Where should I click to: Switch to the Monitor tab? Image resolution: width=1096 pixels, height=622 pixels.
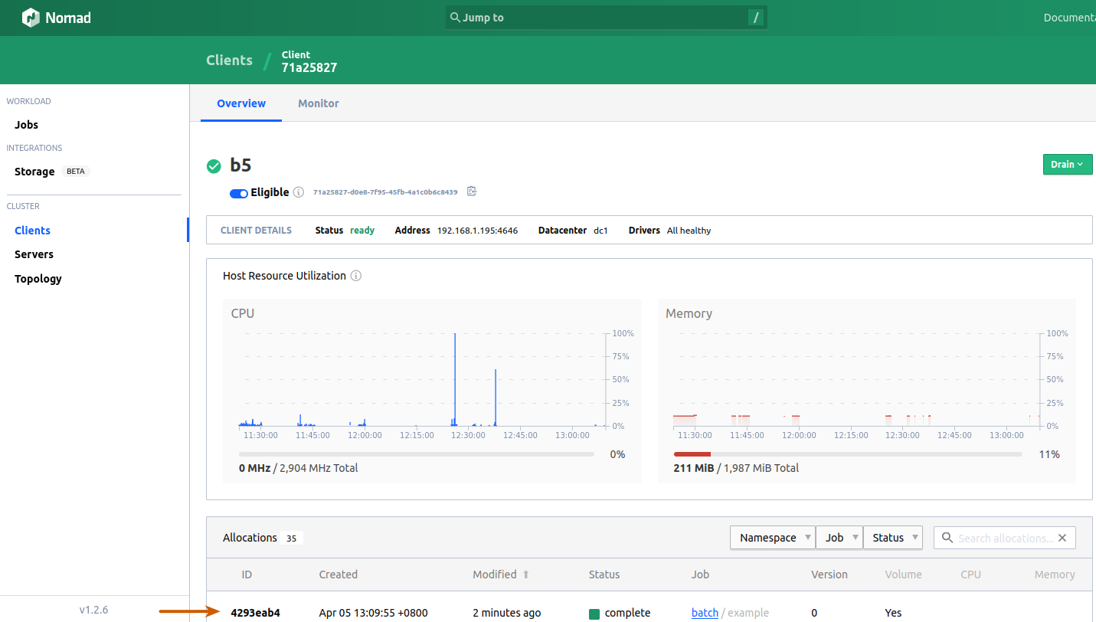coord(319,103)
